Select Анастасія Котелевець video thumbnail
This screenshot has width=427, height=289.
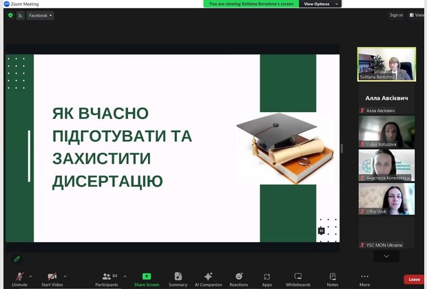386,165
